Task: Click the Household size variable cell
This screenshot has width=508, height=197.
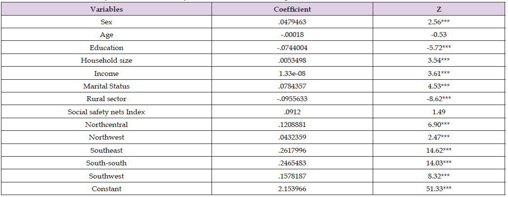Action: pos(106,61)
